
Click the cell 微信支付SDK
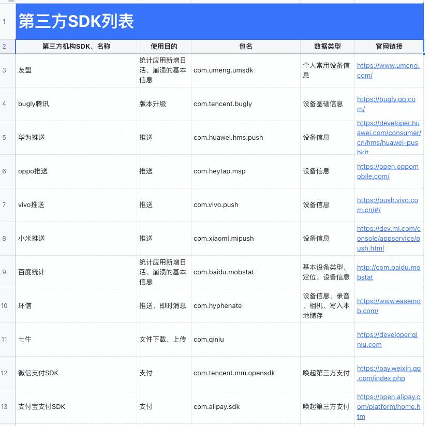pyautogui.click(x=76, y=373)
